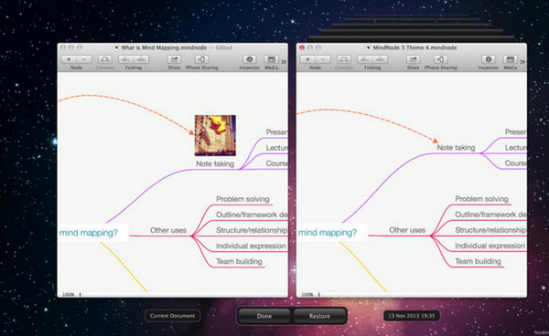Open the Share icon in the MindNode 3 Theme 4 window
The height and width of the screenshot is (336, 549).
[414, 59]
